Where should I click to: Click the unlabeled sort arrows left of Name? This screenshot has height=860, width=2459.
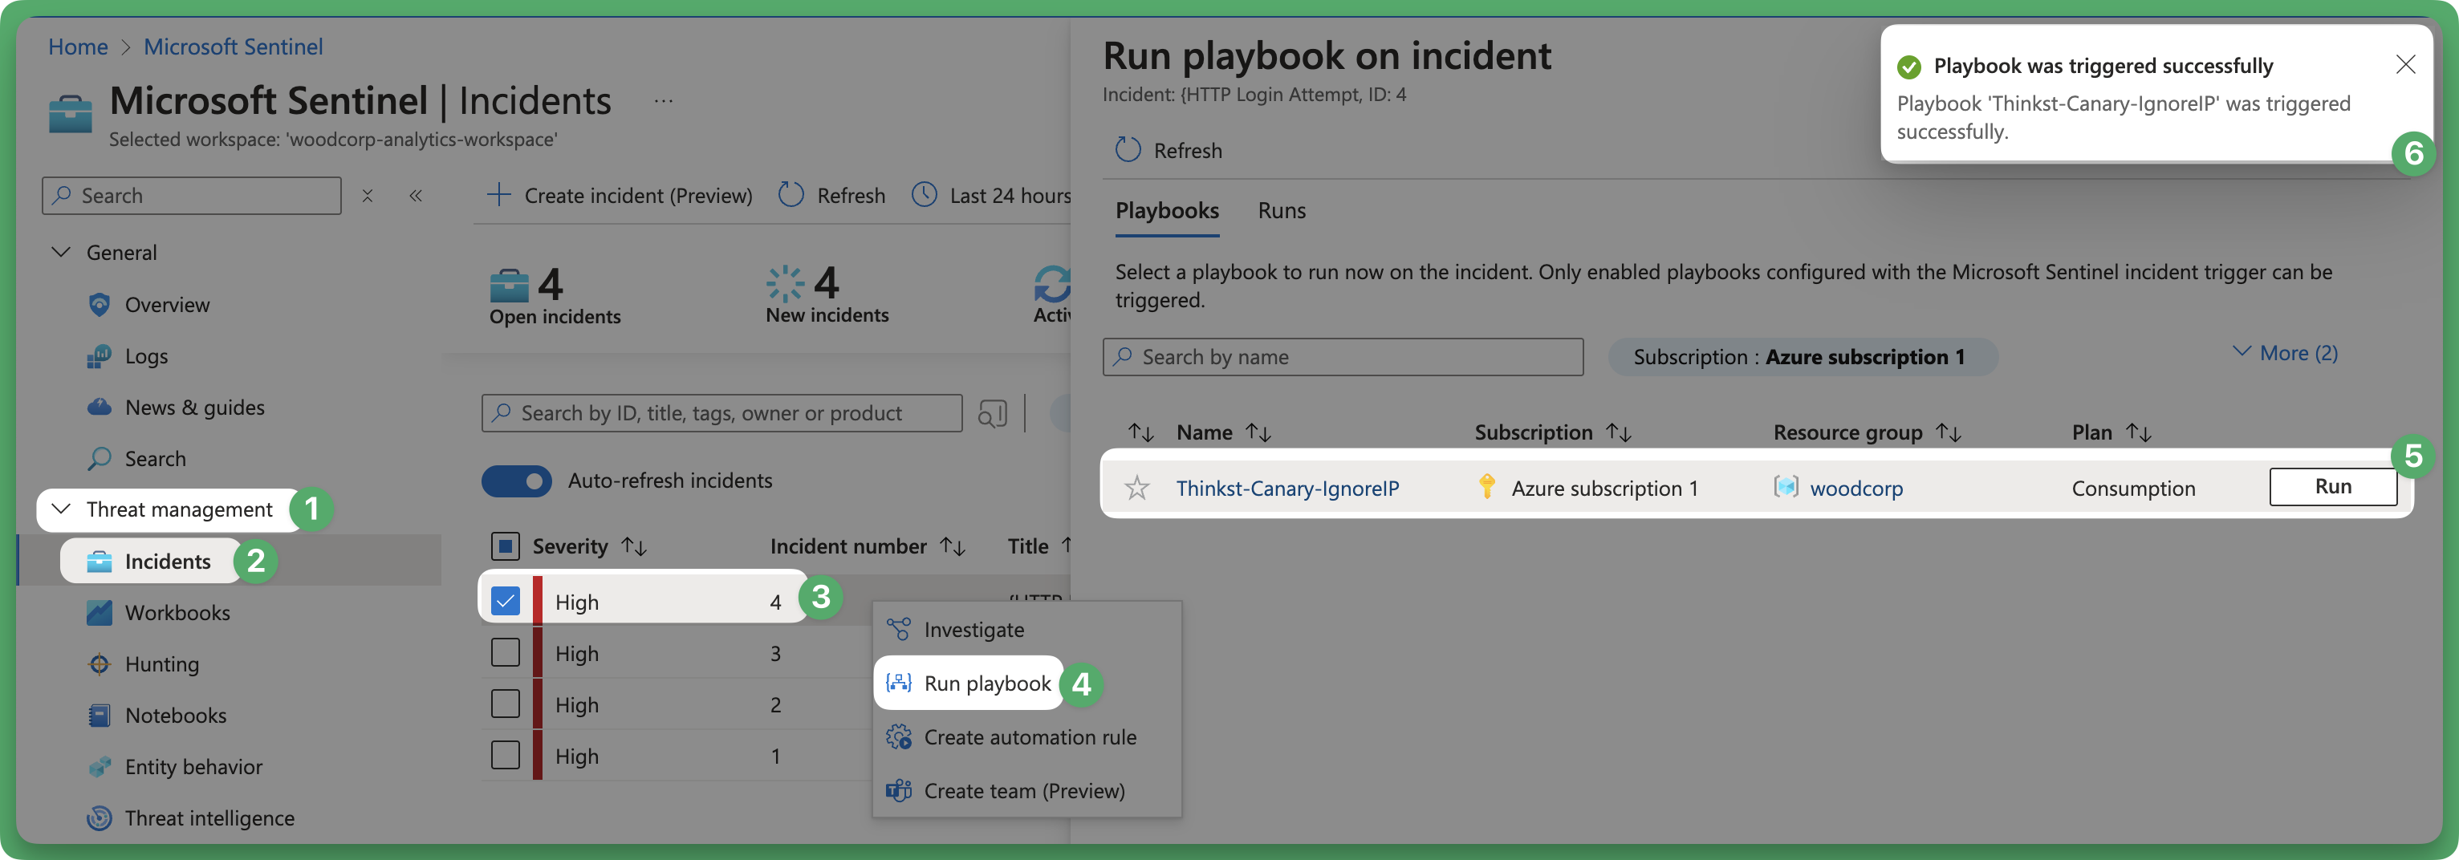1140,432
